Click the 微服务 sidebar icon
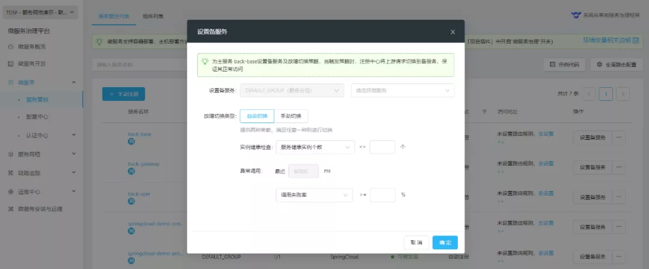The image size is (649, 269). pos(11,82)
